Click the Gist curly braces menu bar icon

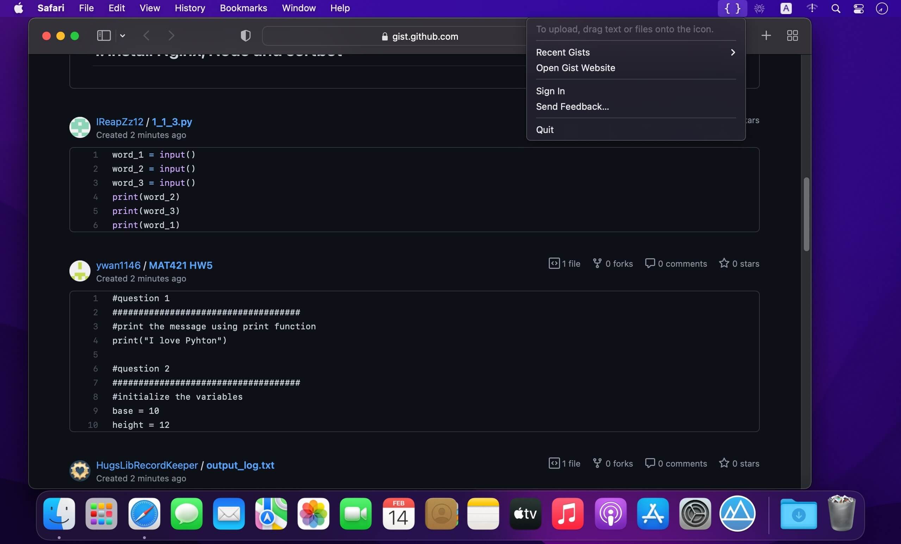tap(732, 8)
